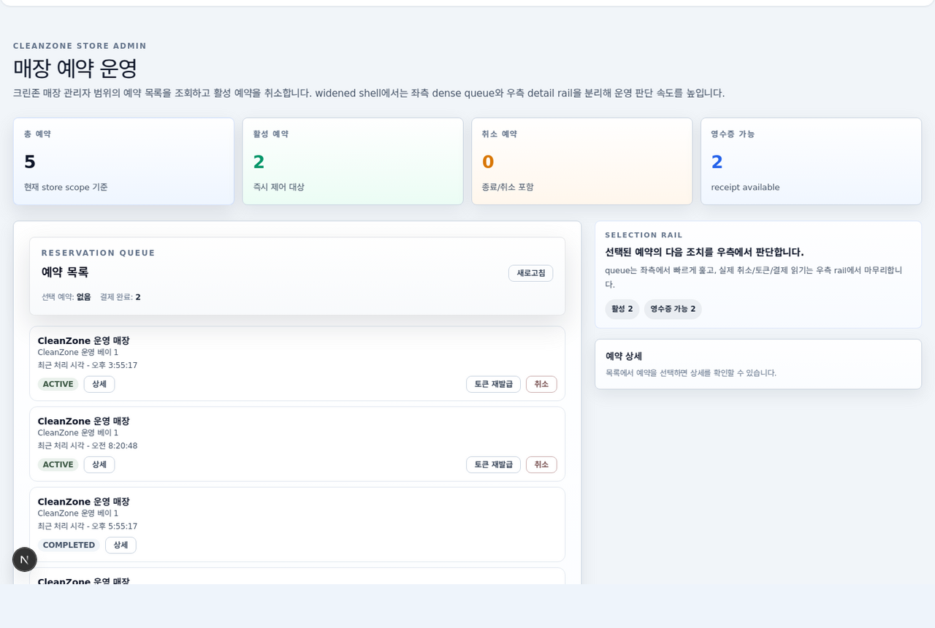Click the receipt available caption

[x=745, y=187]
